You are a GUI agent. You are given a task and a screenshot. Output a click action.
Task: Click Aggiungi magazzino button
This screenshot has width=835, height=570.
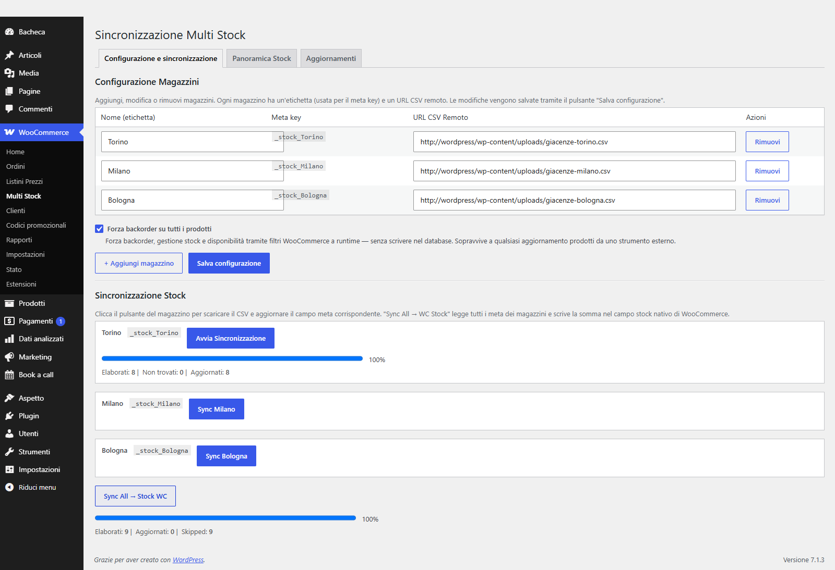[x=139, y=263]
